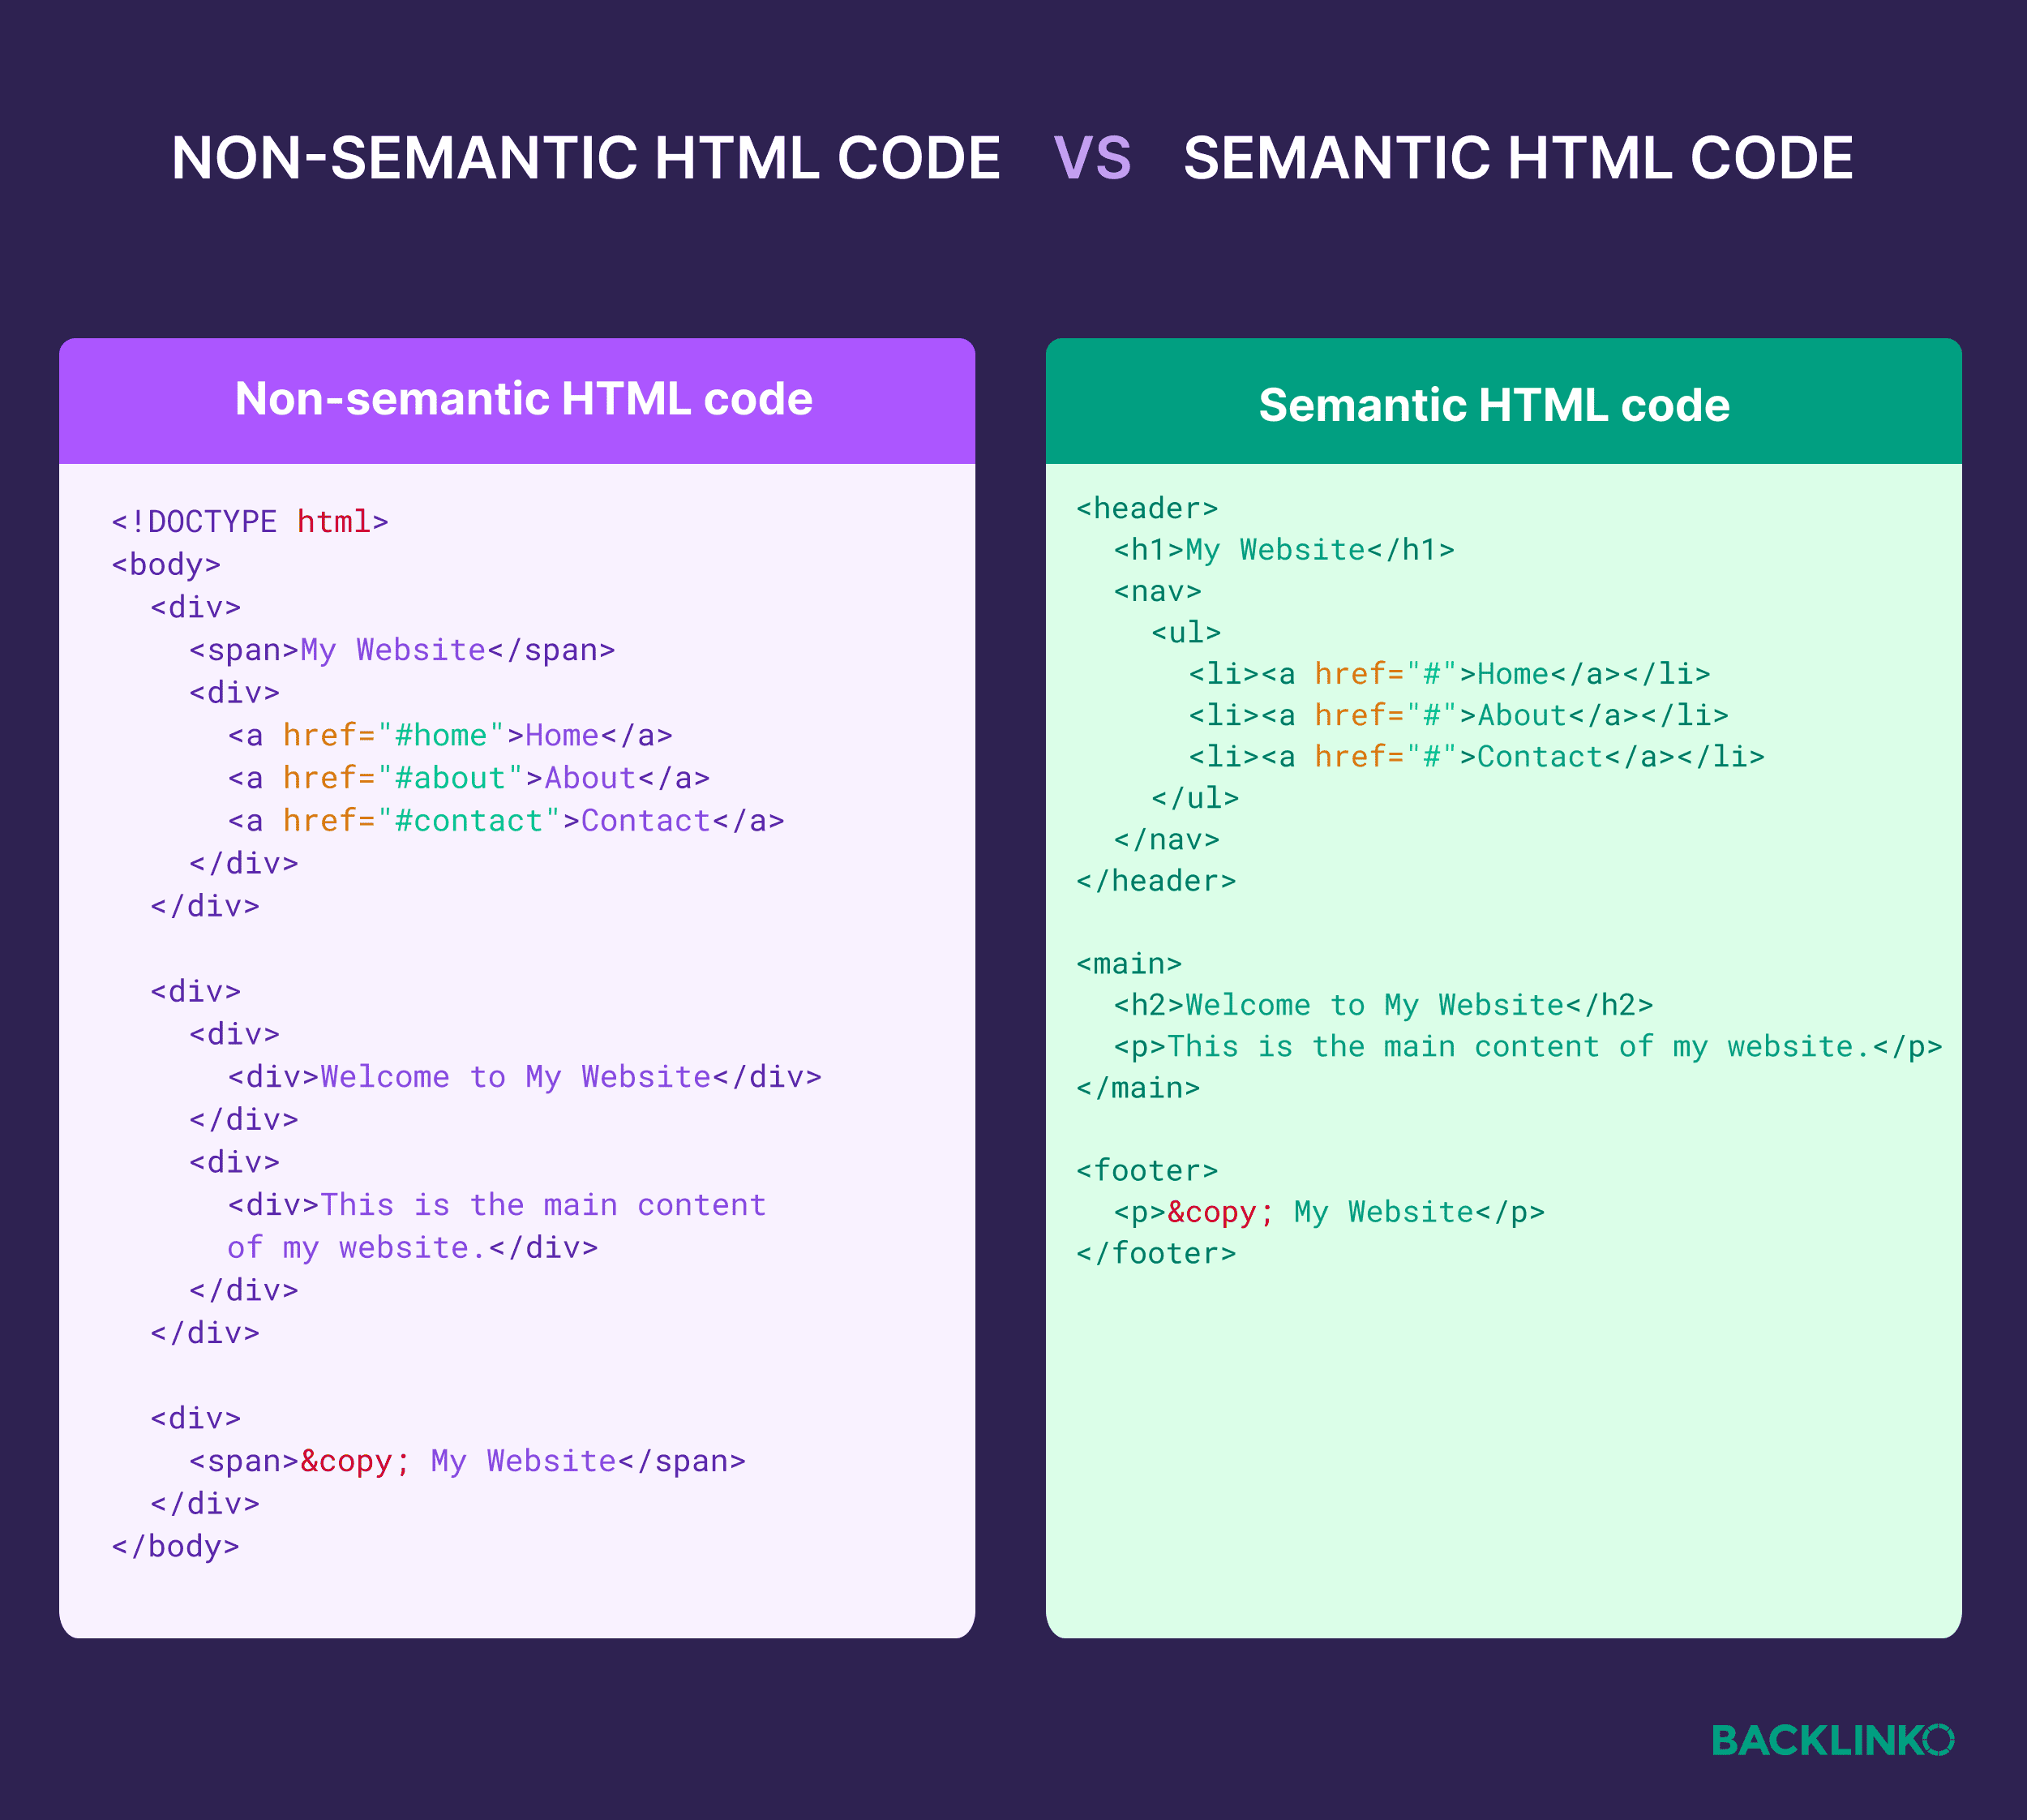The image size is (2027, 1820).
Task: Click the closing '</ul>' tag
Action: 1195,798
